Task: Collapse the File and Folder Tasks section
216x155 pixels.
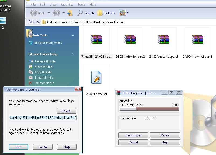Action: pyautogui.click(x=73, y=54)
